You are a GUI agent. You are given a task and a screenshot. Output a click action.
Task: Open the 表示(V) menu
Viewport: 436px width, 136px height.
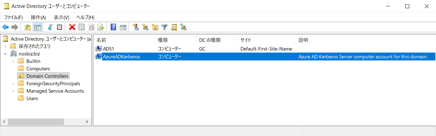coord(61,17)
